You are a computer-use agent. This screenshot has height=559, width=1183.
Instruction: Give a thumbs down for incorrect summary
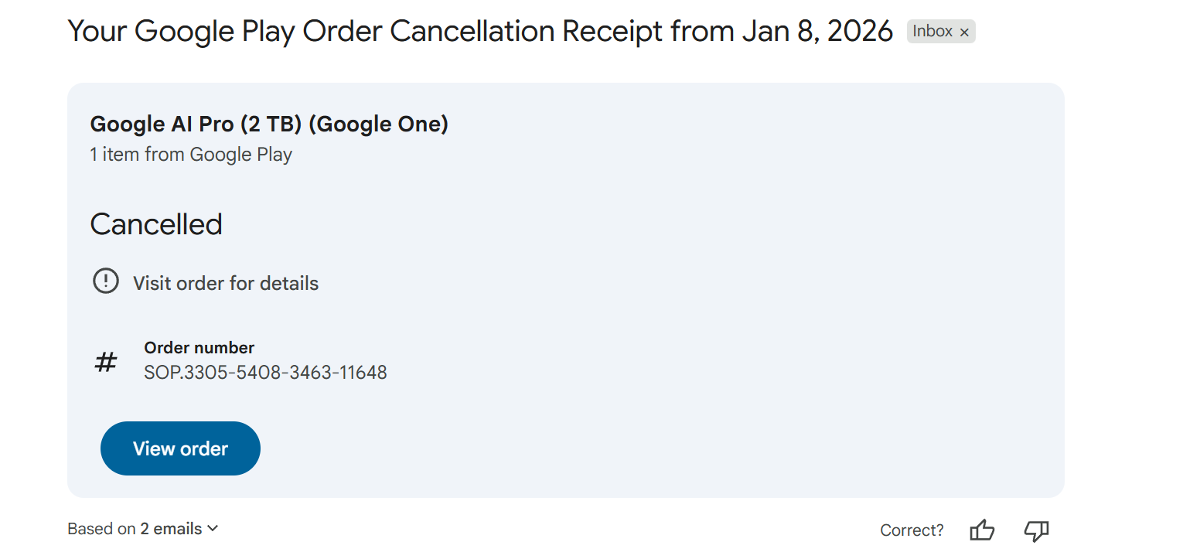tap(1036, 530)
